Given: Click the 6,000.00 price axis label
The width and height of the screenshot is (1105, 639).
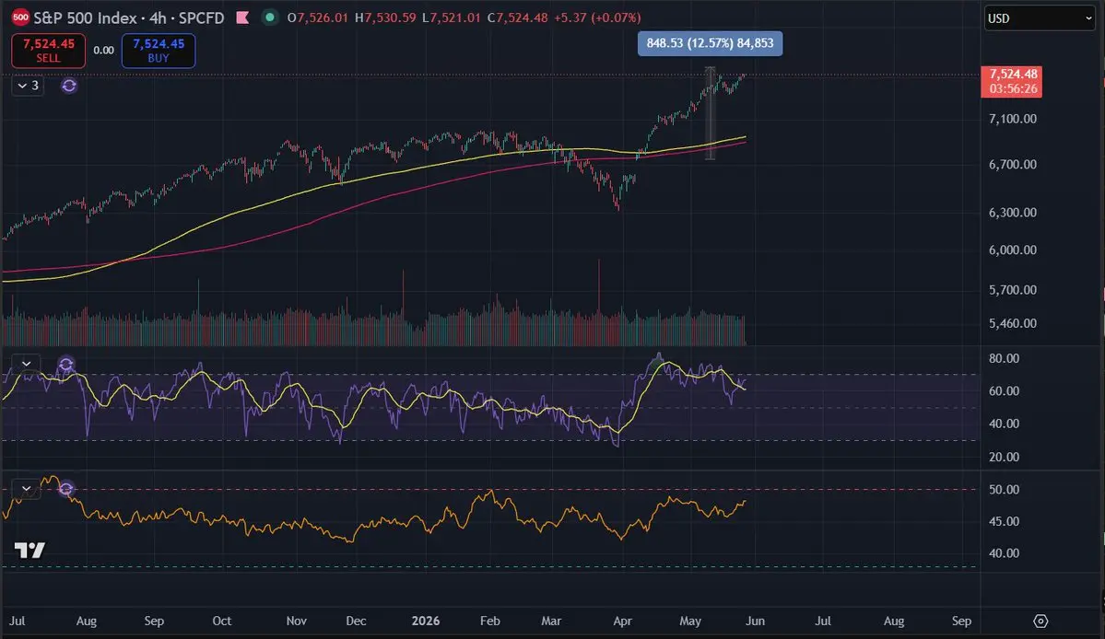Looking at the screenshot, I should pos(1013,250).
